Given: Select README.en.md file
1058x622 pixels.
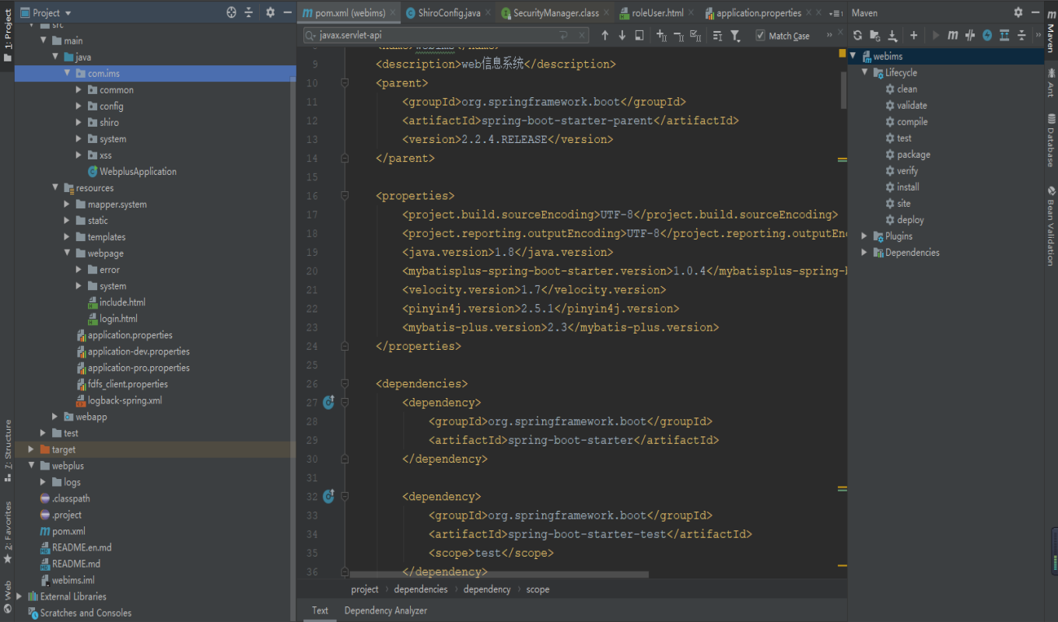Looking at the screenshot, I should click(75, 547).
